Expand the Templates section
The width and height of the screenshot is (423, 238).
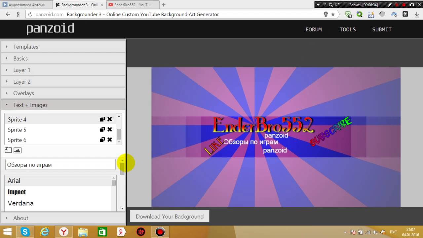point(63,47)
